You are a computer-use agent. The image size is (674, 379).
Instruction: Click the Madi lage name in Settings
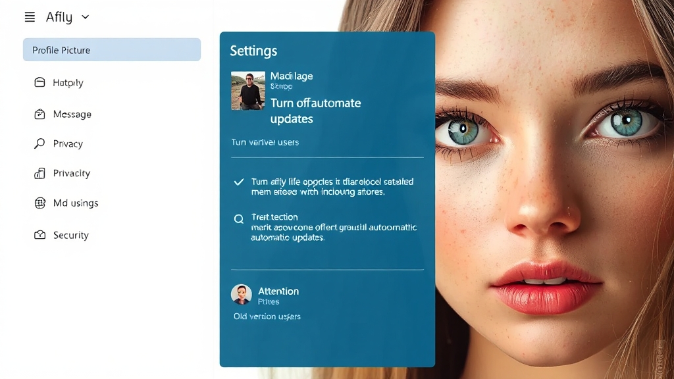292,76
